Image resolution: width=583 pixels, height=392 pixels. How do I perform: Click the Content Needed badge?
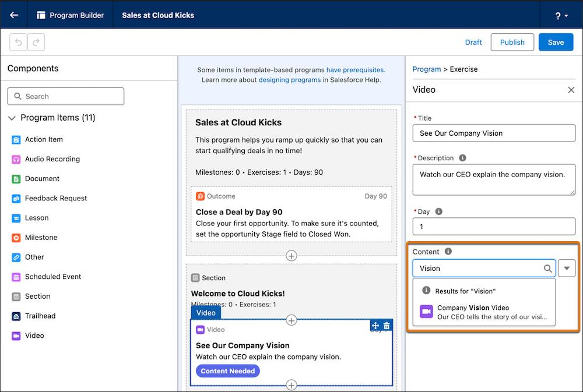227,371
